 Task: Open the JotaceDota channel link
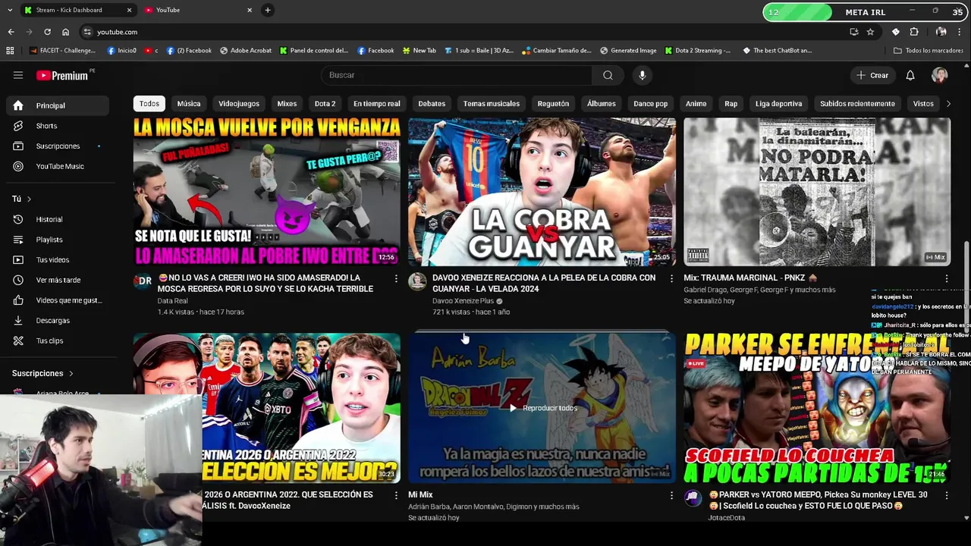click(726, 517)
